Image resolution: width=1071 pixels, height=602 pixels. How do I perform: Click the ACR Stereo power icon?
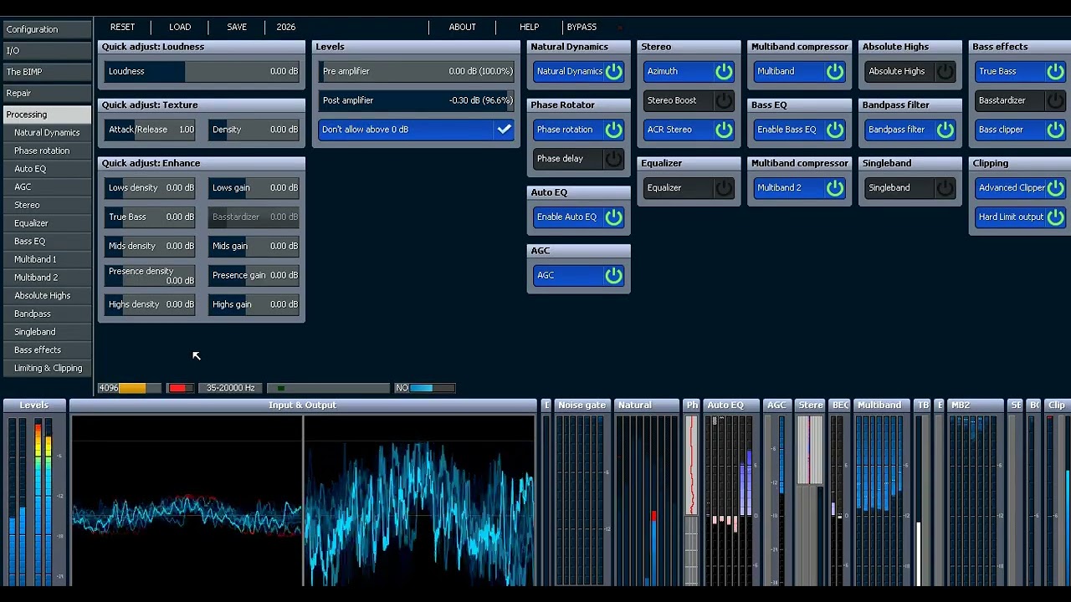click(x=724, y=130)
